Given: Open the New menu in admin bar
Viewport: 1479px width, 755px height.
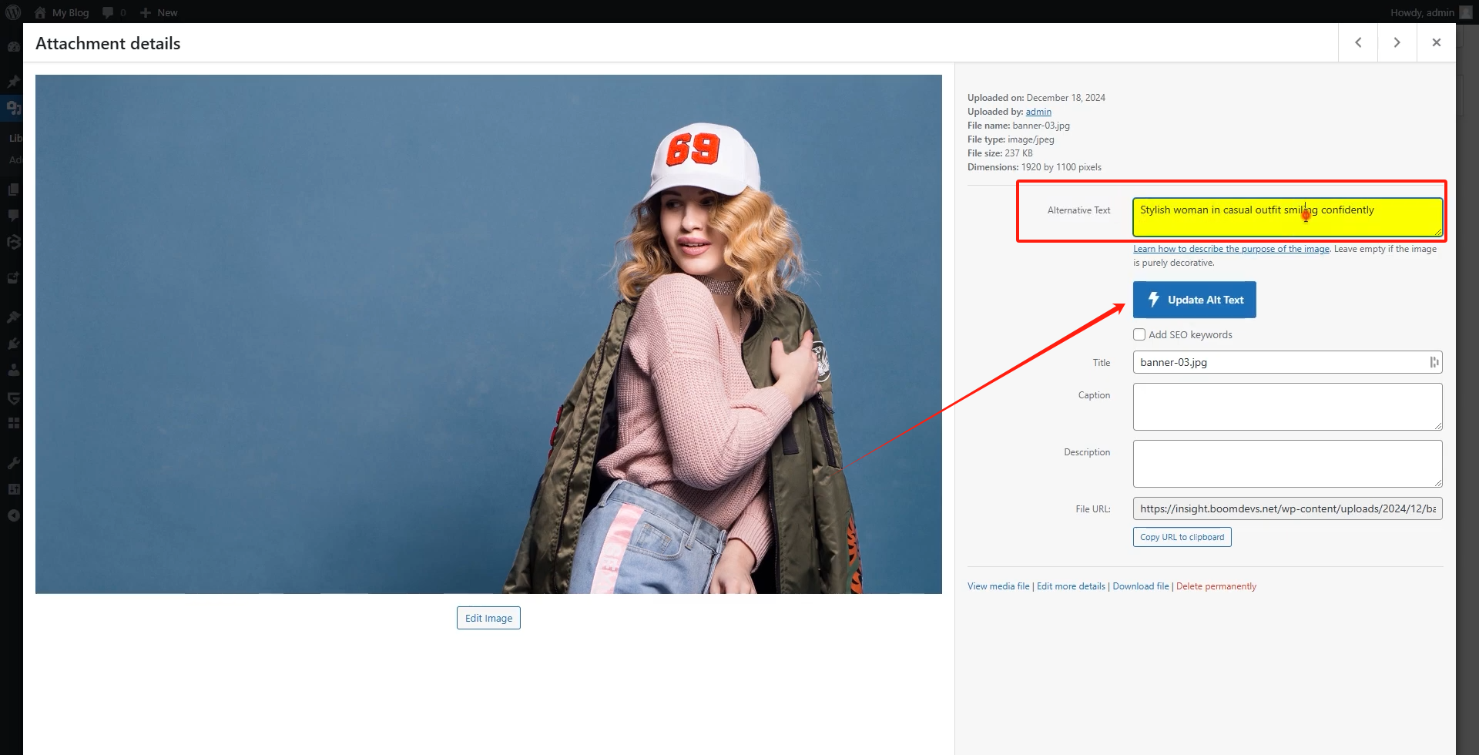Looking at the screenshot, I should coord(159,12).
